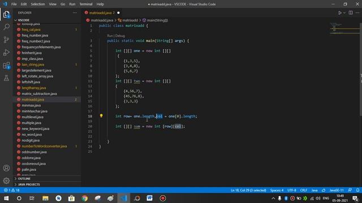
Task: Click the Run Java play button
Action: tap(339, 13)
